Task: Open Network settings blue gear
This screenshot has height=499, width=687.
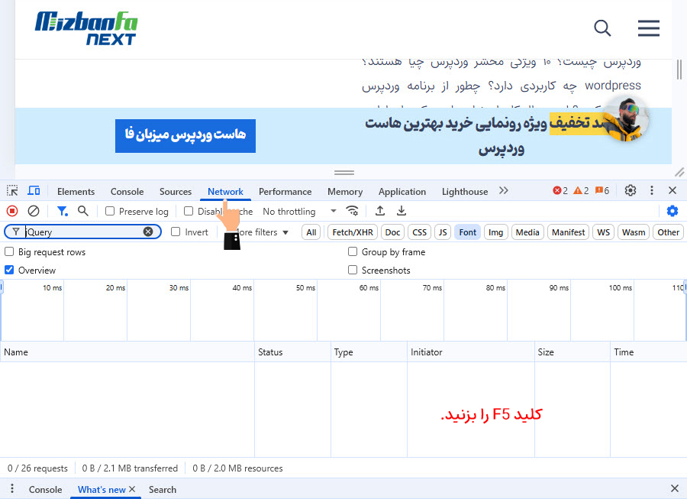Action: point(672,212)
